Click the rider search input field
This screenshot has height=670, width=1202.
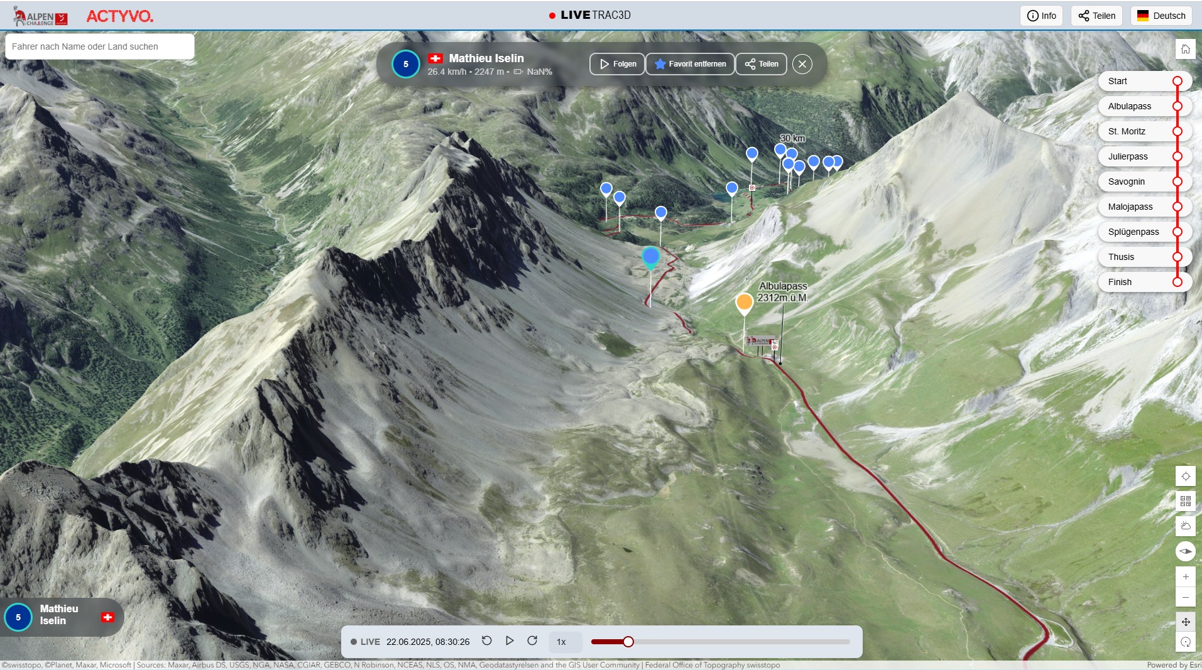coord(100,46)
